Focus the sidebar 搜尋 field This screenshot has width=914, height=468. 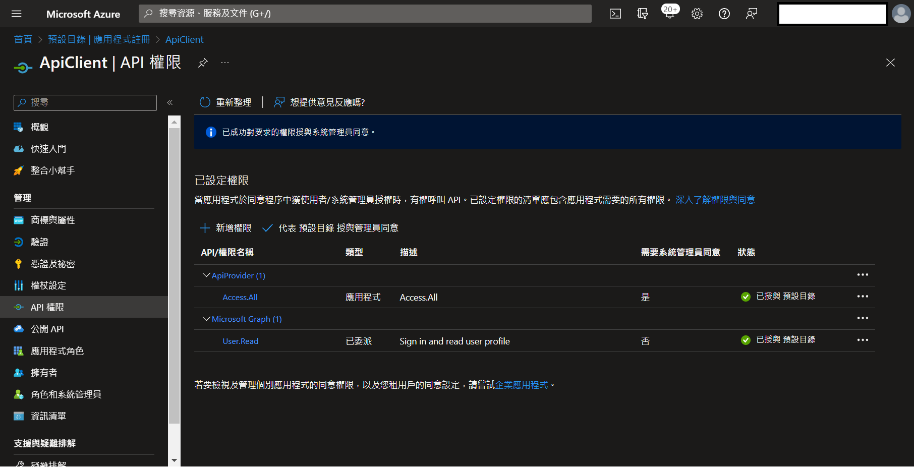(x=85, y=102)
